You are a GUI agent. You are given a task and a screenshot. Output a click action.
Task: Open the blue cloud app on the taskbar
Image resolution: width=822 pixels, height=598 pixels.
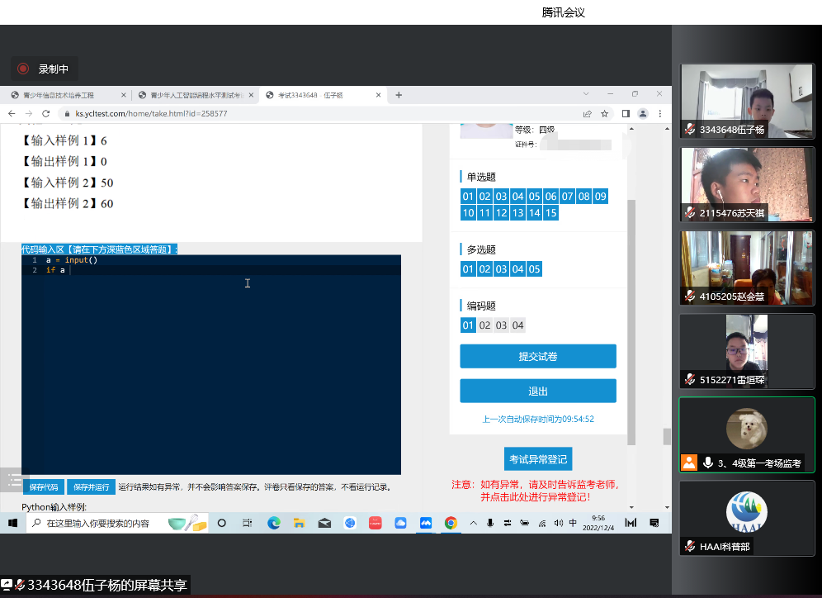(400, 523)
